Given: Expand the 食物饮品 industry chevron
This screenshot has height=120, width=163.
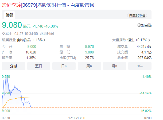Looking at the screenshot, I should tap(45, 40).
